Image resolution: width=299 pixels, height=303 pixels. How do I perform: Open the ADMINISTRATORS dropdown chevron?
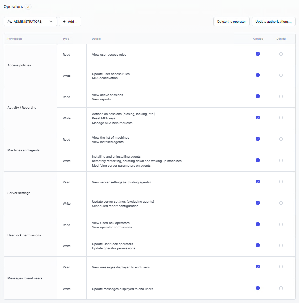pos(51,22)
